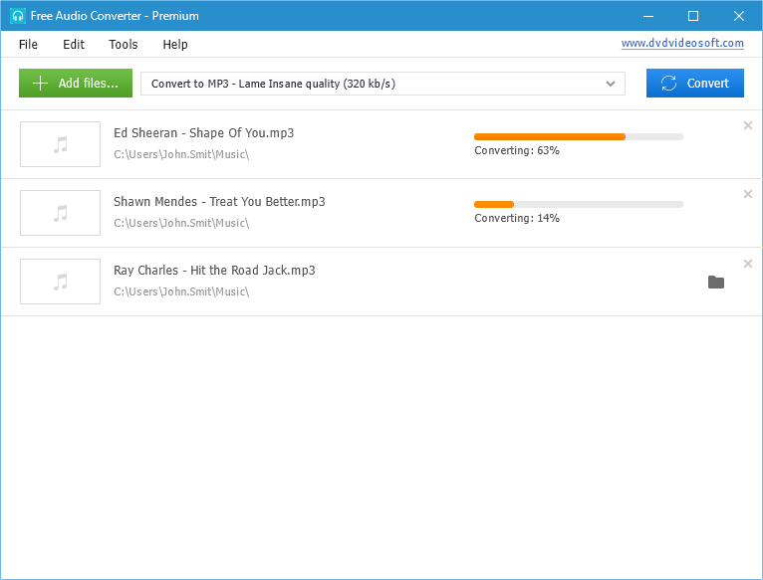
Task: Remove Shawn Mendes track from the list
Action: tap(748, 194)
